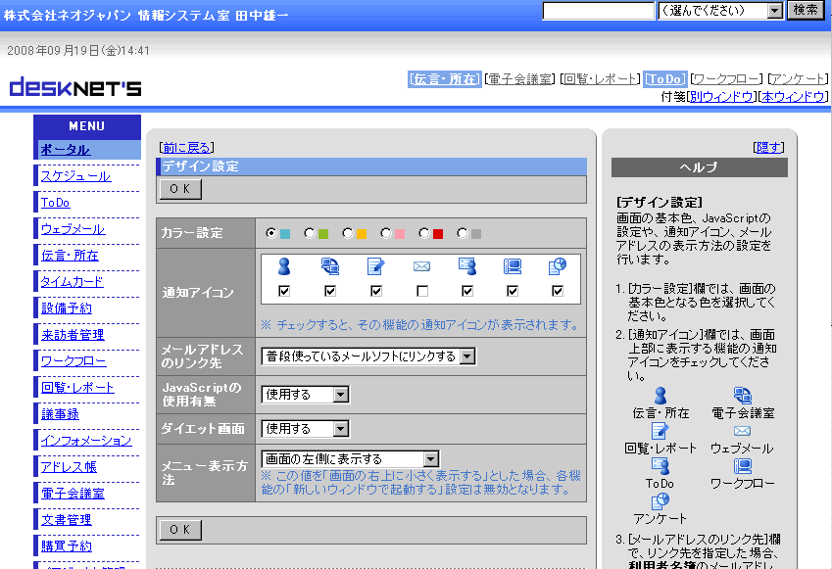The height and width of the screenshot is (569, 832).
Task: Open スケジュール from the left menu
Action: click(x=75, y=176)
